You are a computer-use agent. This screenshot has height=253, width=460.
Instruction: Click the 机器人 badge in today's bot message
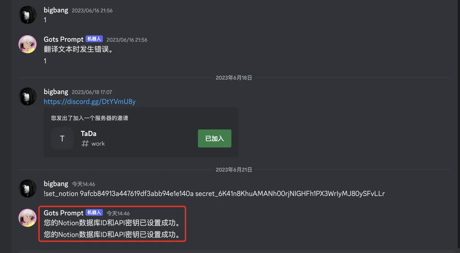[94, 213]
